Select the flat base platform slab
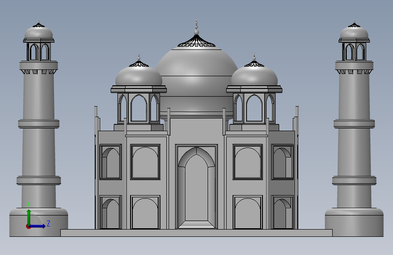This screenshot has width=393, height=255. 197,233
